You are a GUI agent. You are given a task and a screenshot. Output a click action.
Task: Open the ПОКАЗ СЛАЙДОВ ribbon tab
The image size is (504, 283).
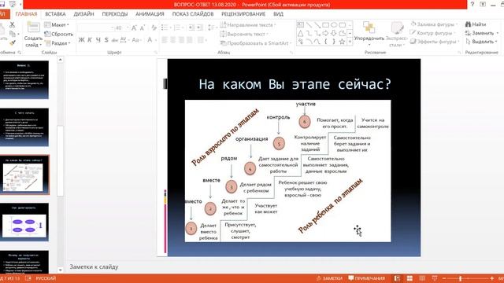click(193, 14)
